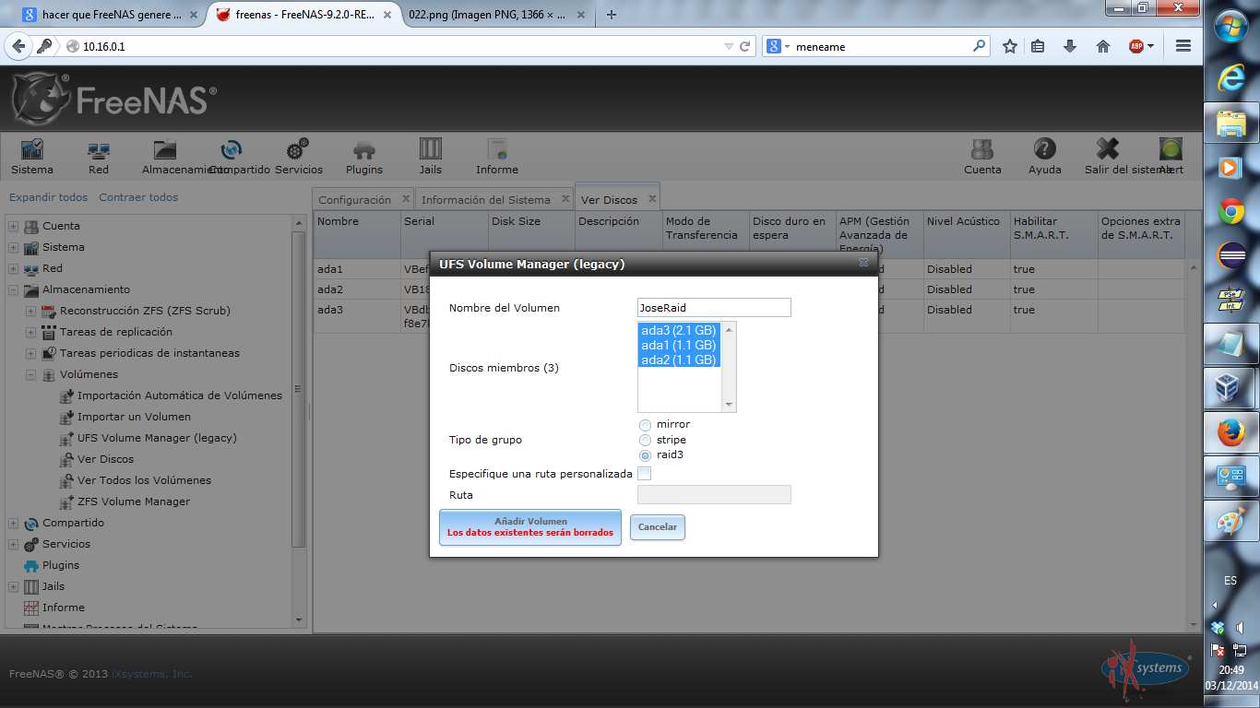Click the disk list scroll-down arrow
The width and height of the screenshot is (1260, 708).
(x=730, y=405)
